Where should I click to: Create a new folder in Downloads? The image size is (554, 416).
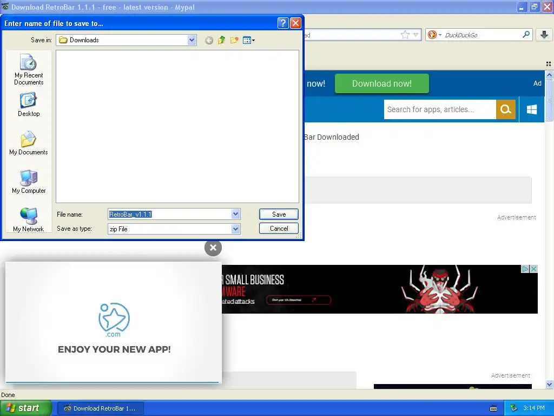(234, 40)
